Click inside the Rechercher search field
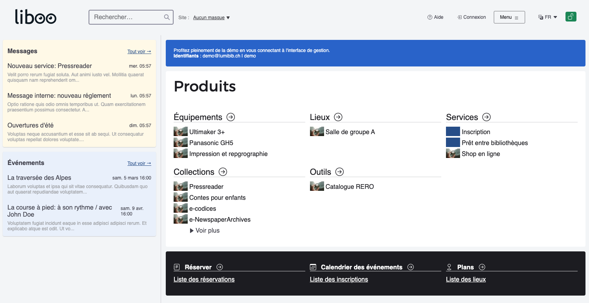Viewport: 589px width, 303px height. coord(125,17)
